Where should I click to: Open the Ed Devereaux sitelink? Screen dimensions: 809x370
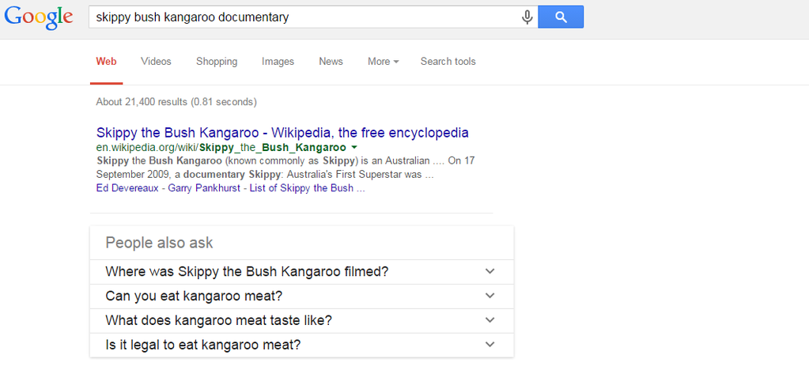point(128,188)
